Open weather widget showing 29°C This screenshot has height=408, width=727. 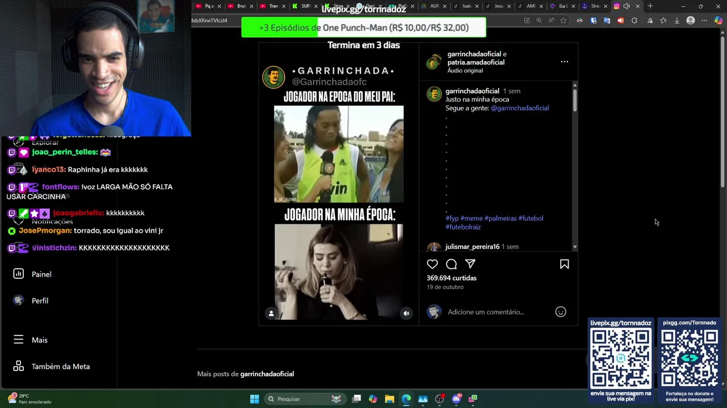30,399
